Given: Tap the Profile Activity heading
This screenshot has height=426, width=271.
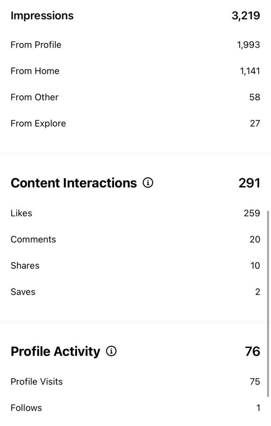Looking at the screenshot, I should pyautogui.click(x=55, y=351).
